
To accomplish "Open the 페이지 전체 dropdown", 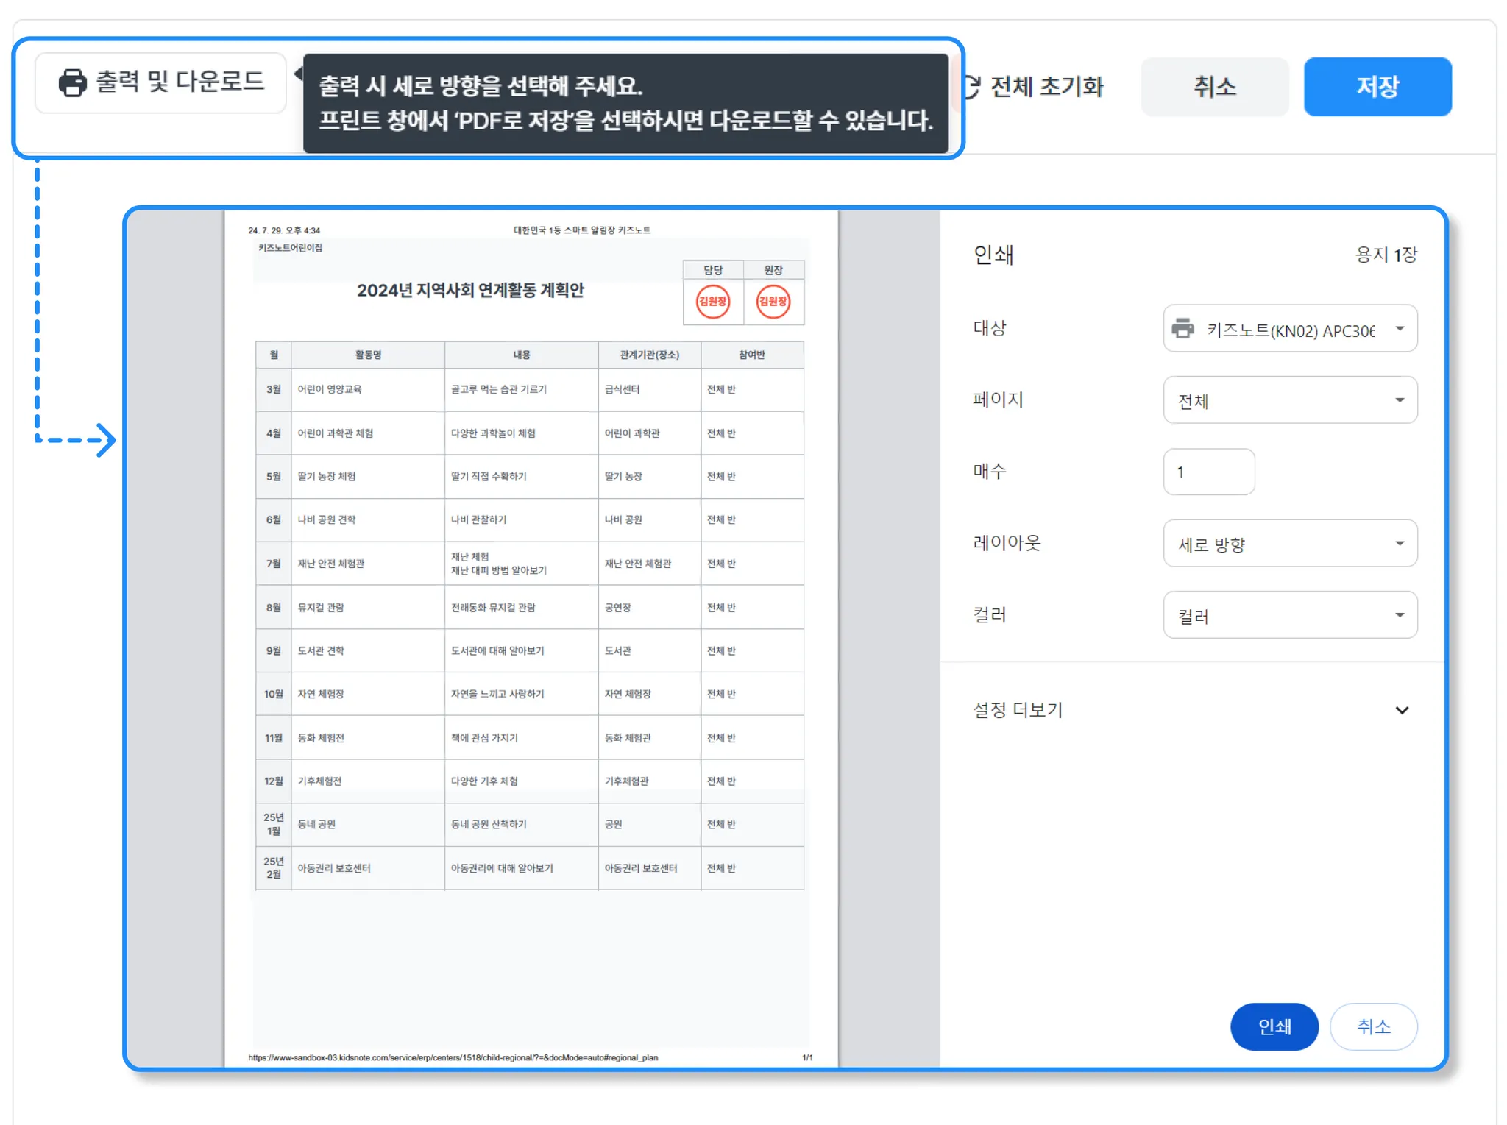I will point(1289,400).
